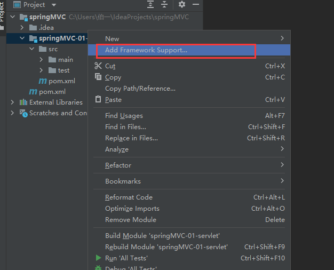The height and width of the screenshot is (270, 334).
Task: Click the green Run play icon
Action: (x=98, y=258)
